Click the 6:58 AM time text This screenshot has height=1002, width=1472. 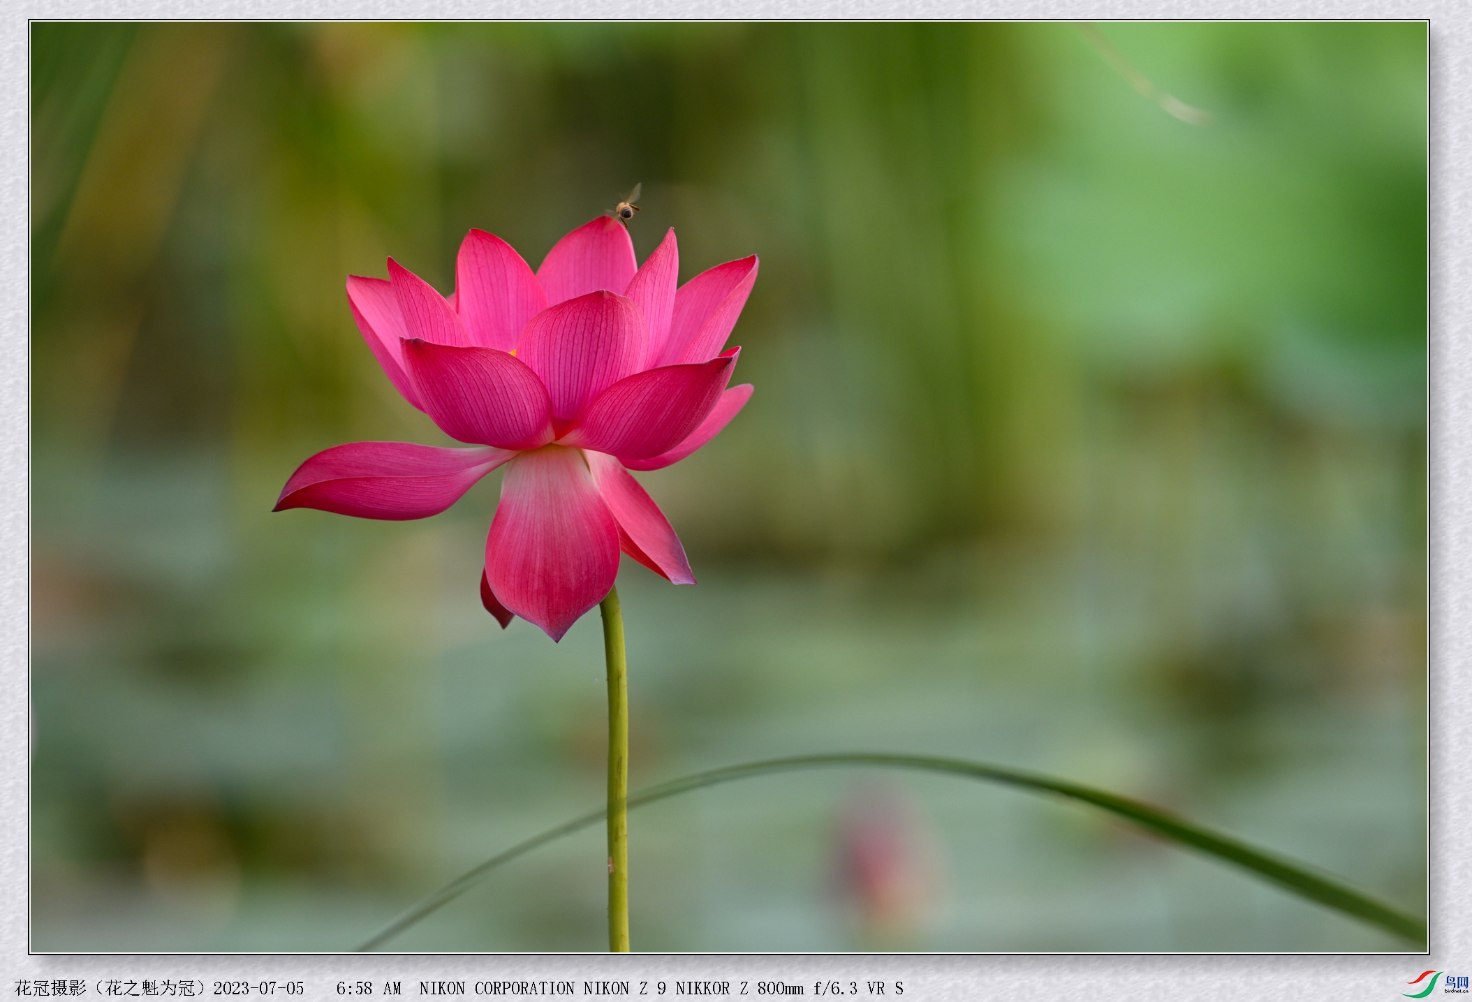tap(369, 988)
